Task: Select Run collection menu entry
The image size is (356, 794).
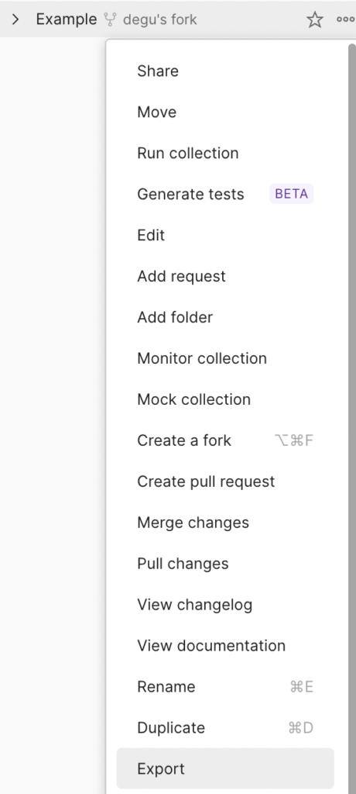Action: (225, 153)
